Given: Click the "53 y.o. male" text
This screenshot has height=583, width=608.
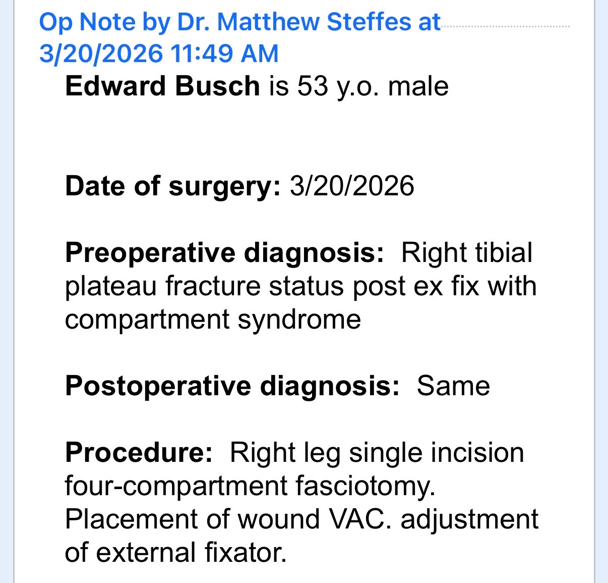Looking at the screenshot, I should [373, 86].
